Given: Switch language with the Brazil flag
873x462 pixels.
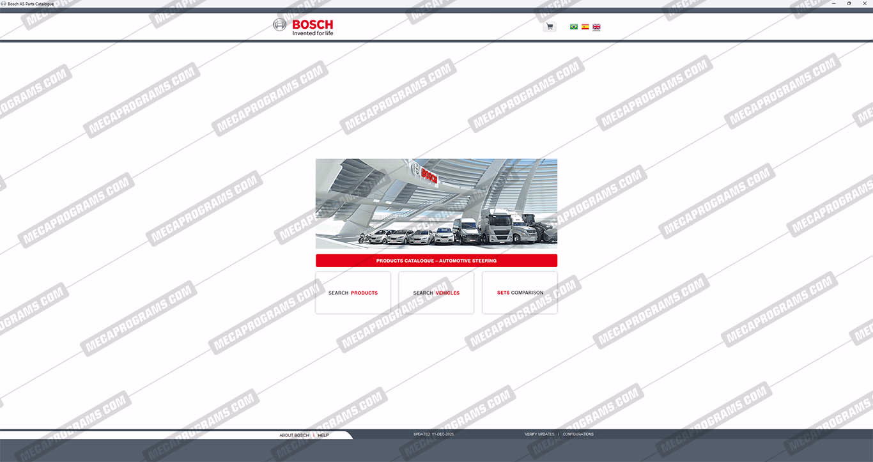Looking at the screenshot, I should tap(574, 27).
